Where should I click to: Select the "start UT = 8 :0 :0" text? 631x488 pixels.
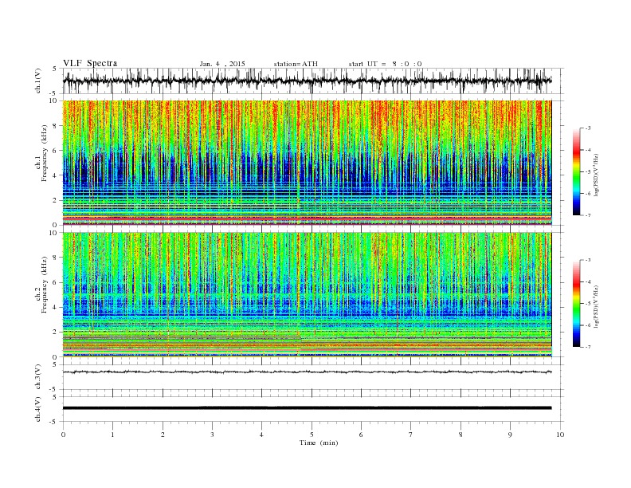(x=385, y=64)
